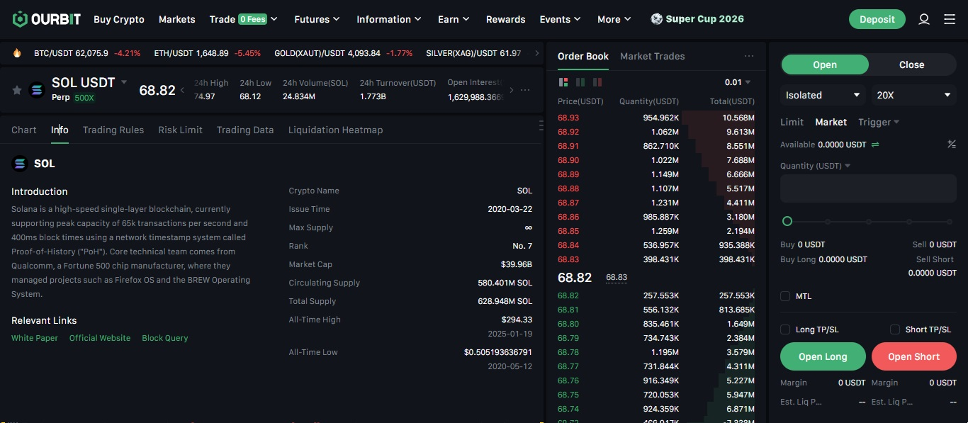Open the Rewards page

pos(506,19)
